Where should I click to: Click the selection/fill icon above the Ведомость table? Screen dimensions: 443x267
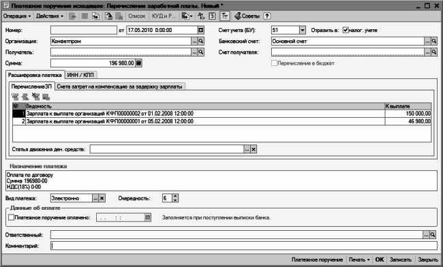[x=46, y=97]
